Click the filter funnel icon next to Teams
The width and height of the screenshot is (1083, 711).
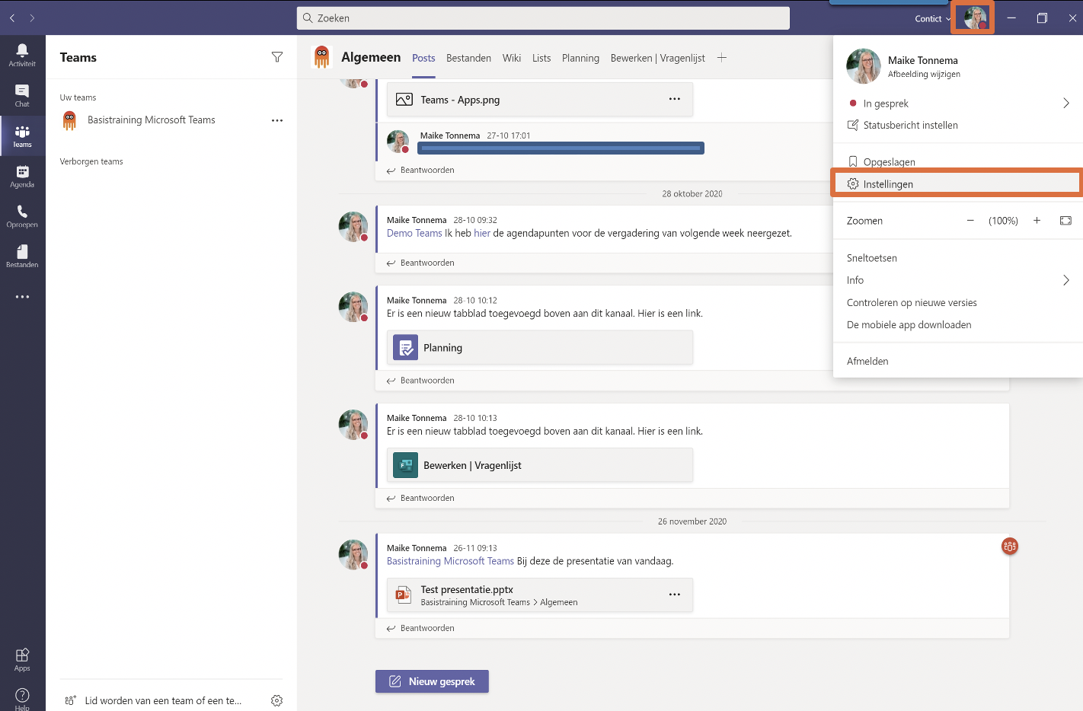pos(277,57)
